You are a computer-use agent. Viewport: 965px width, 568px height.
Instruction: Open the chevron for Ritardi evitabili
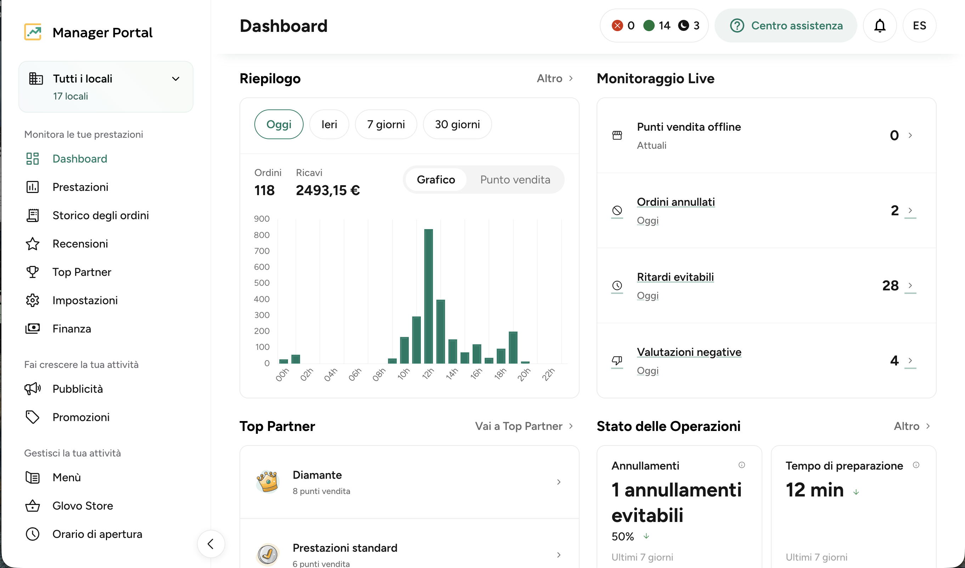coord(910,285)
